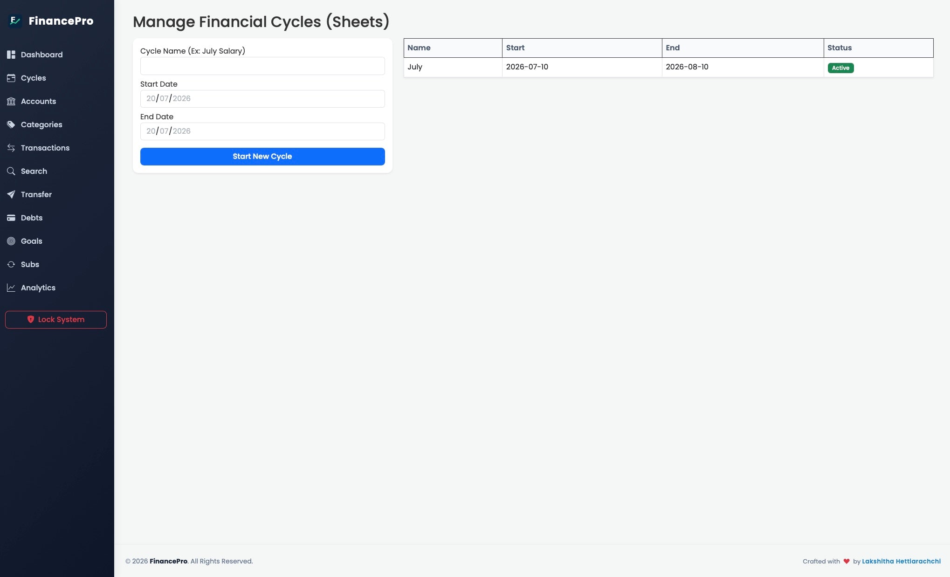This screenshot has width=950, height=577.
Task: Click the Transfer paper-plane icon
Action: [11, 194]
